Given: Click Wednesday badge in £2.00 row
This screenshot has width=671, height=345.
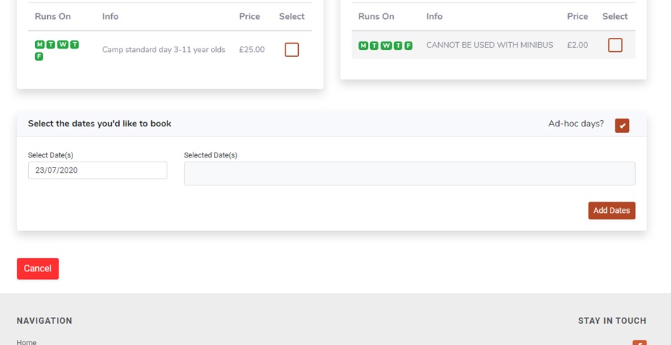Looking at the screenshot, I should (386, 45).
